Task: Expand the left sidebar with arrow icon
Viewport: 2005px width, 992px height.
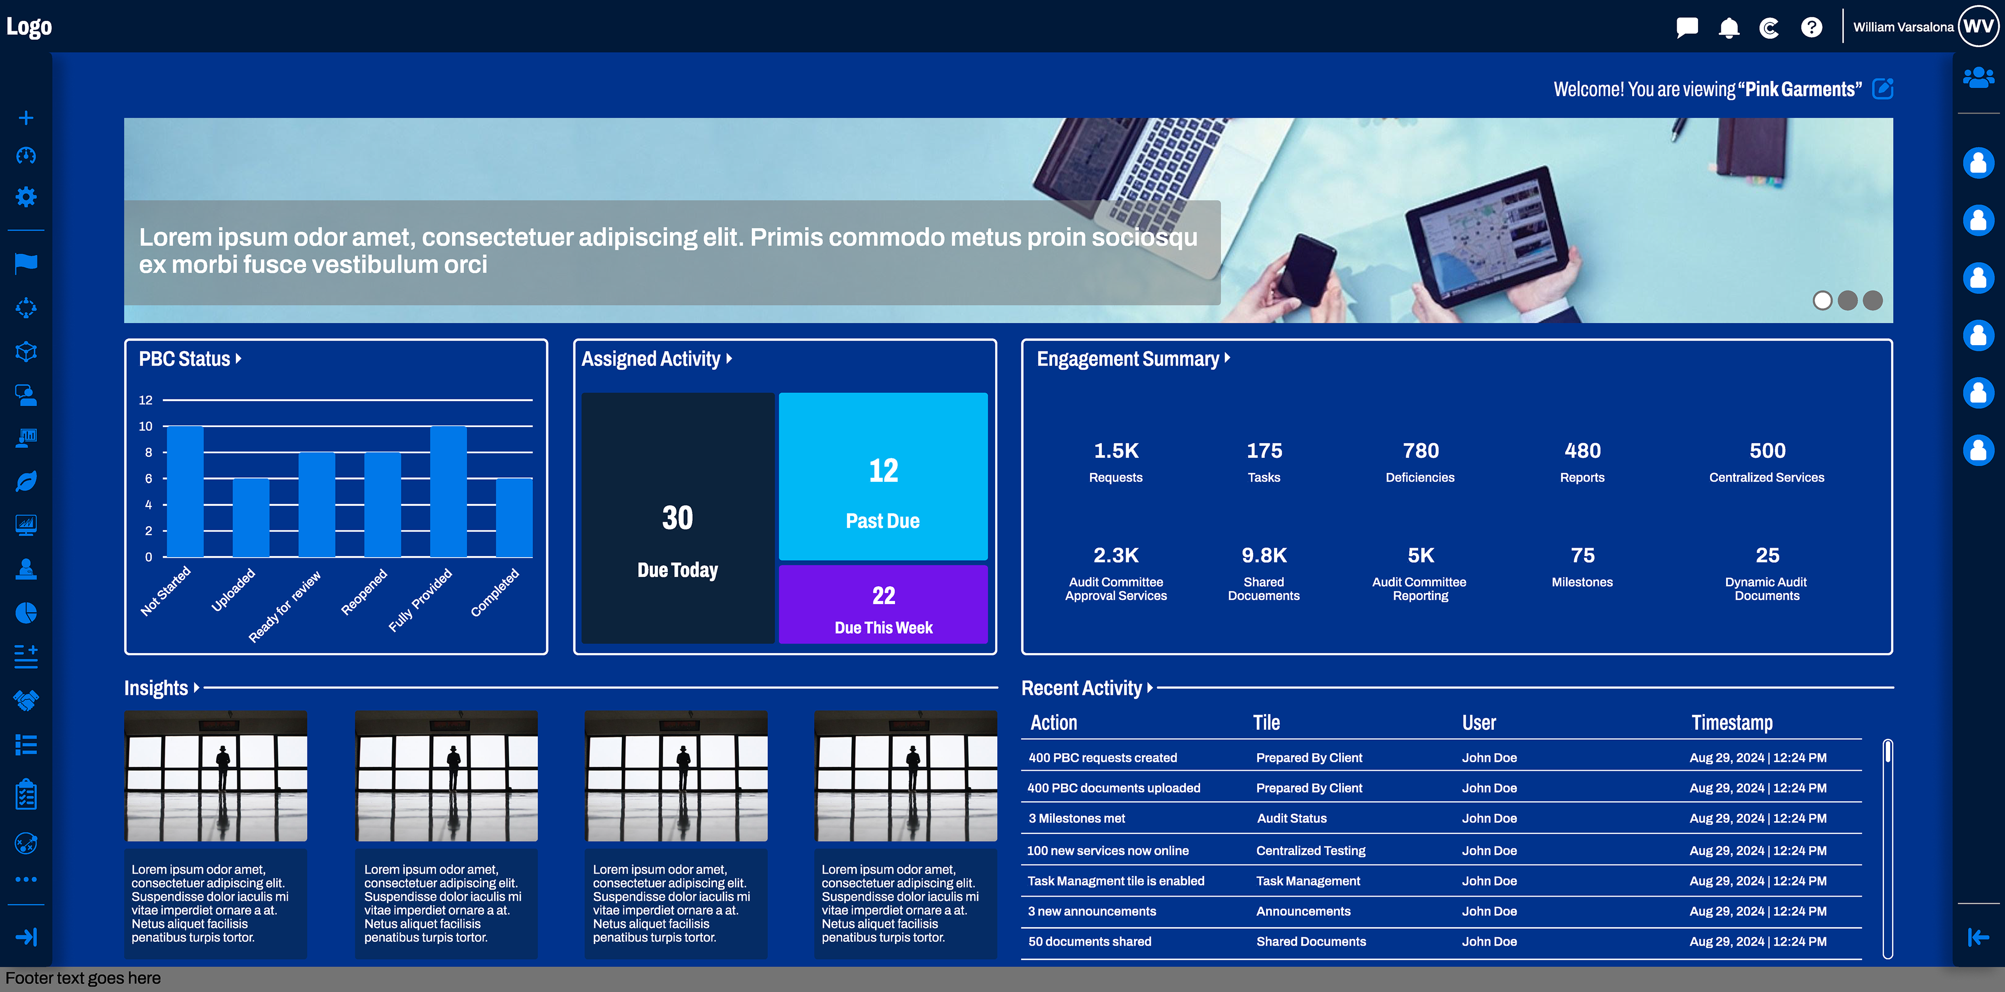Action: pyautogui.click(x=27, y=937)
